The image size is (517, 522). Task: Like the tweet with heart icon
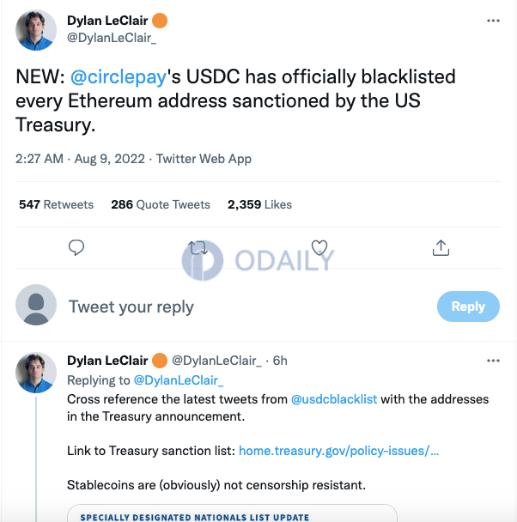(x=319, y=247)
